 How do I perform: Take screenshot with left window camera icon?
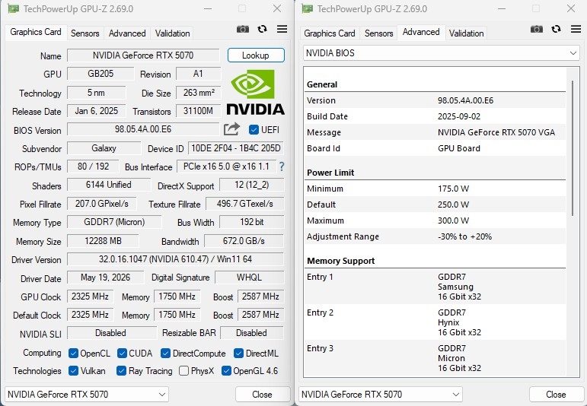coord(243,29)
